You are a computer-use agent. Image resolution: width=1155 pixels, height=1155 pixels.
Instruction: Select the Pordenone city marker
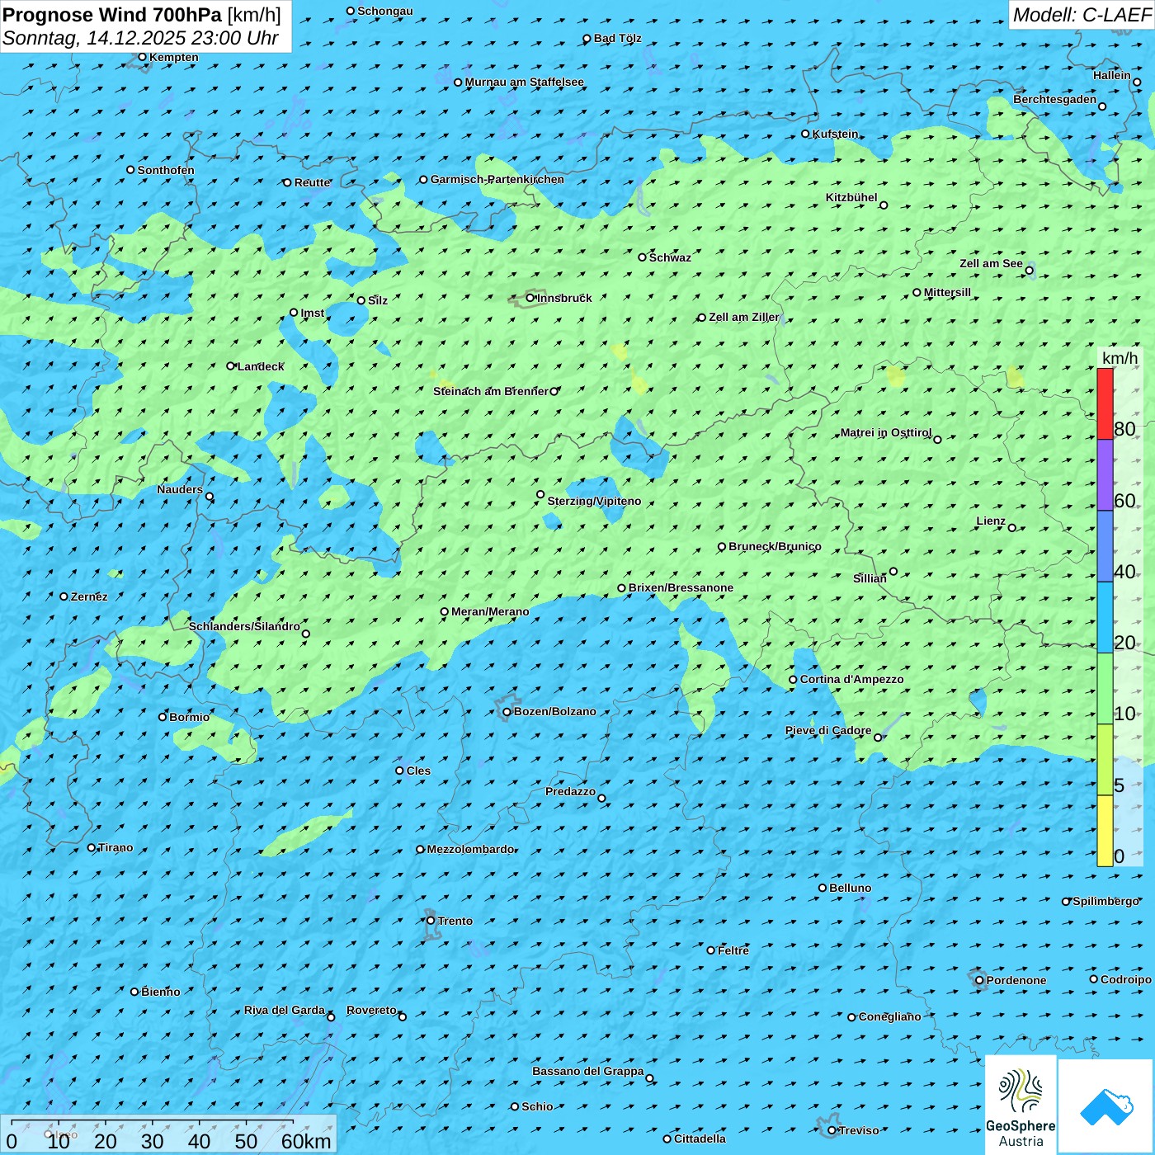tap(979, 980)
